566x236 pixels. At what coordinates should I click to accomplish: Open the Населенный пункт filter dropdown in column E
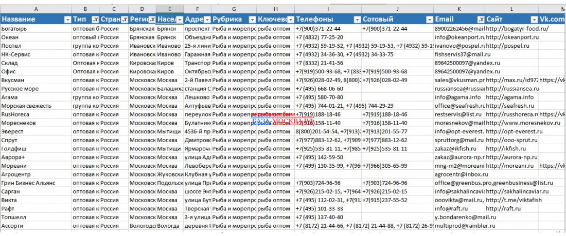[180, 19]
